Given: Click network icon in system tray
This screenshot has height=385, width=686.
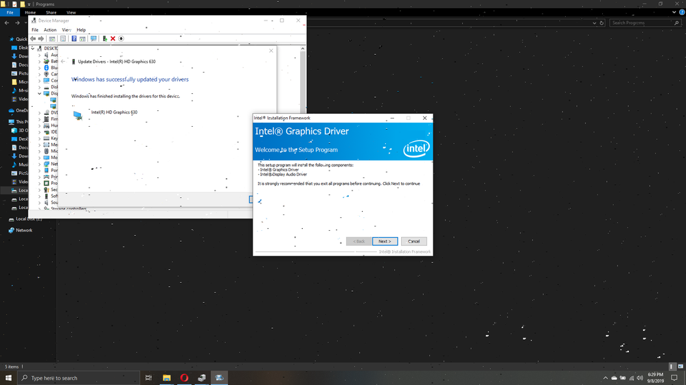Looking at the screenshot, I should point(631,378).
